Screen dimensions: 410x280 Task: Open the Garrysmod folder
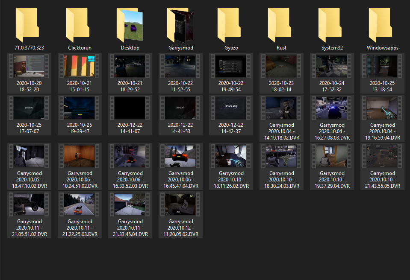(180, 29)
